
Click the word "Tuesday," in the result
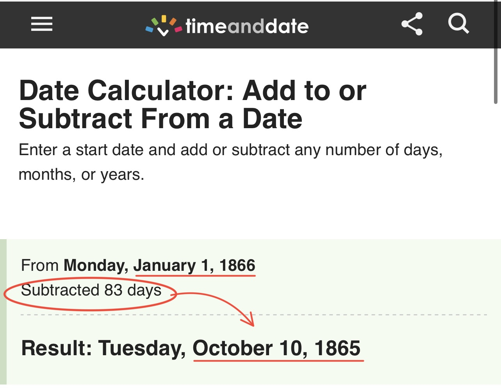point(142,348)
